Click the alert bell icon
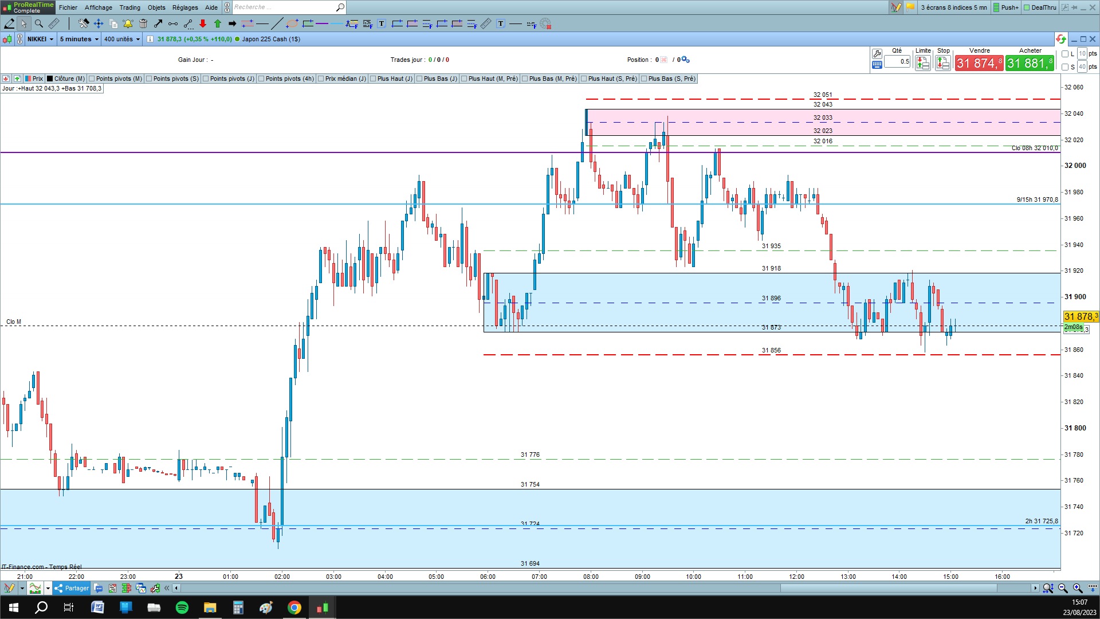Image resolution: width=1100 pixels, height=619 pixels. [128, 23]
